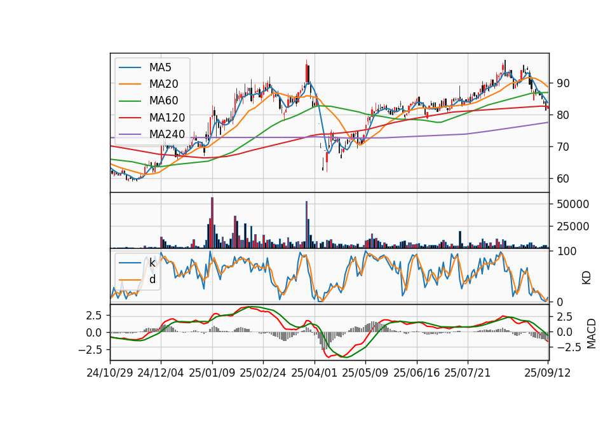This screenshot has height=439, width=610.
Task: Click the vertical KD axis title
Action: [586, 278]
